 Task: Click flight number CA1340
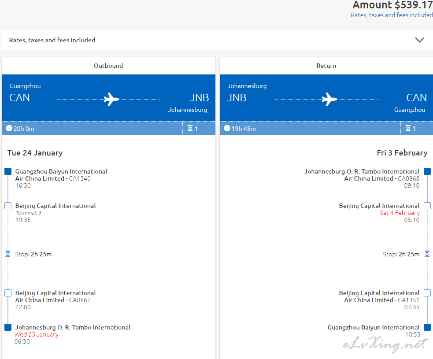pos(80,178)
